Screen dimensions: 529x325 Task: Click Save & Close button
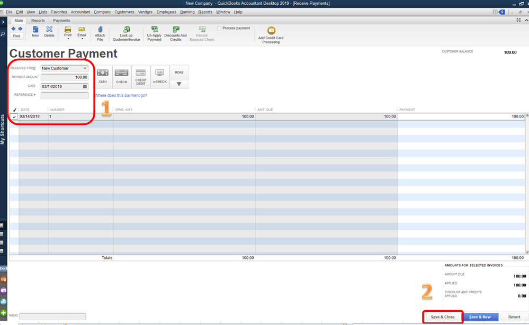coord(443,317)
